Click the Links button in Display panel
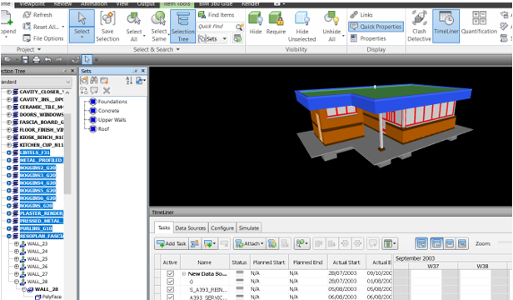 (x=361, y=15)
